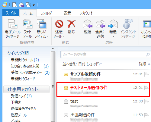Screen dimensions: 151x122
Task: Click the reply icon in quick access toolbar
Action: coord(21,5)
